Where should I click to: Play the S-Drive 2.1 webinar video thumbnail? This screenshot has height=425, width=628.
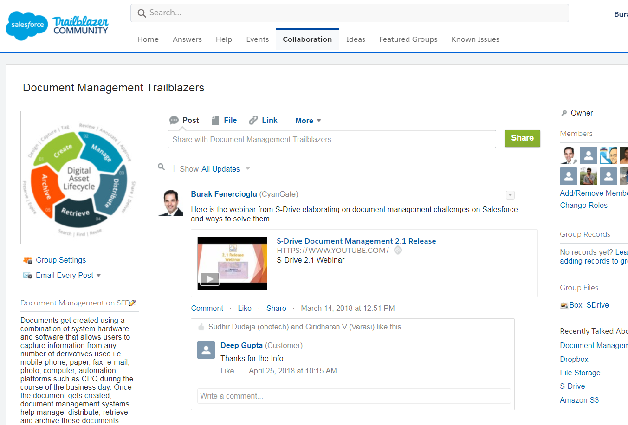[233, 264]
